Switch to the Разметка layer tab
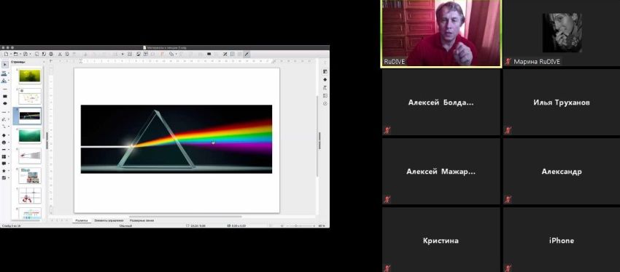 (82, 220)
